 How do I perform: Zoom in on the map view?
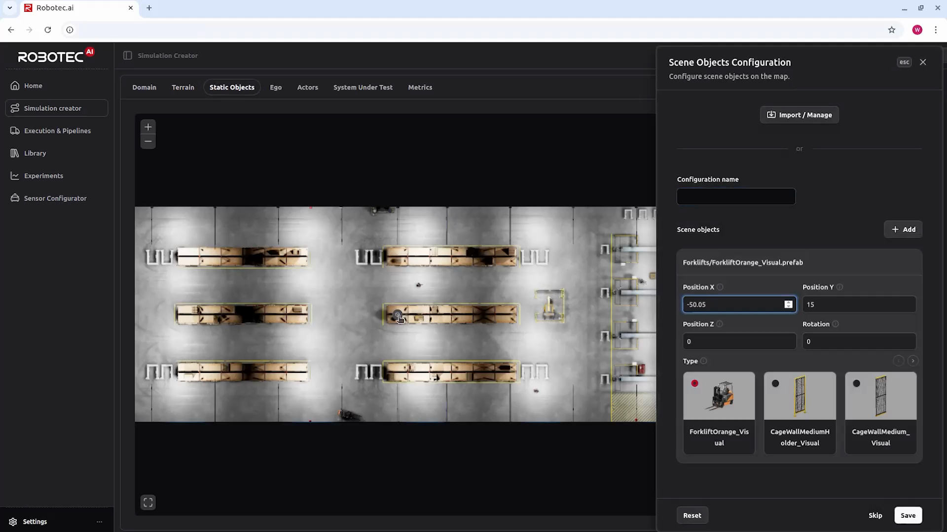[x=148, y=127]
